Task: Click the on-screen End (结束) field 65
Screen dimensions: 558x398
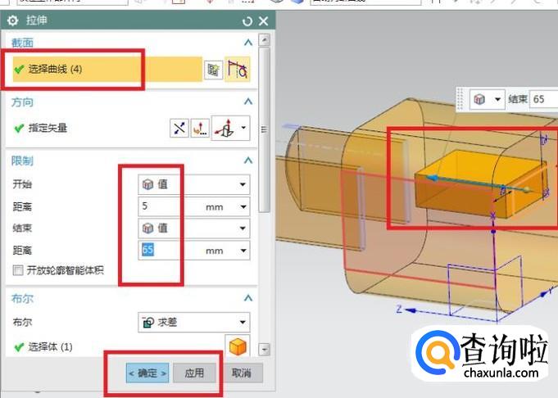Action: 543,99
